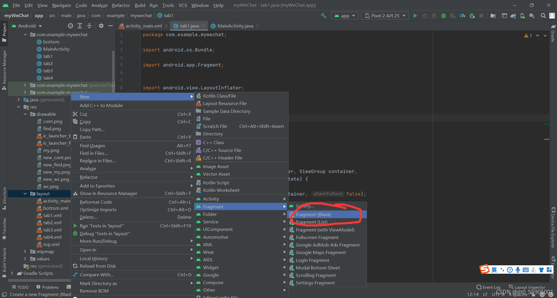Image resolution: width=557 pixels, height=298 pixels.
Task: Select MainActivity class in project tree
Action: click(x=56, y=49)
